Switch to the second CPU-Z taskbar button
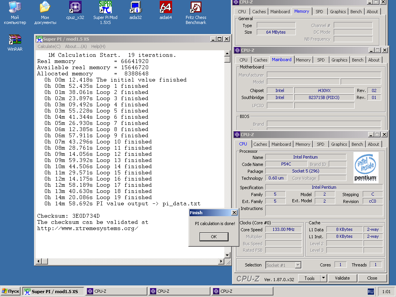This screenshot has height=297, width=396. click(x=179, y=291)
